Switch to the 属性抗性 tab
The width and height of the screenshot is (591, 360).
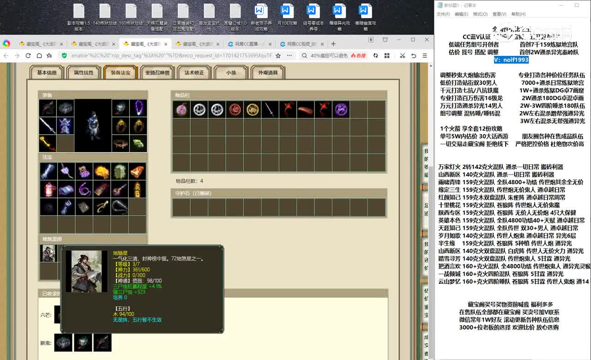point(84,72)
